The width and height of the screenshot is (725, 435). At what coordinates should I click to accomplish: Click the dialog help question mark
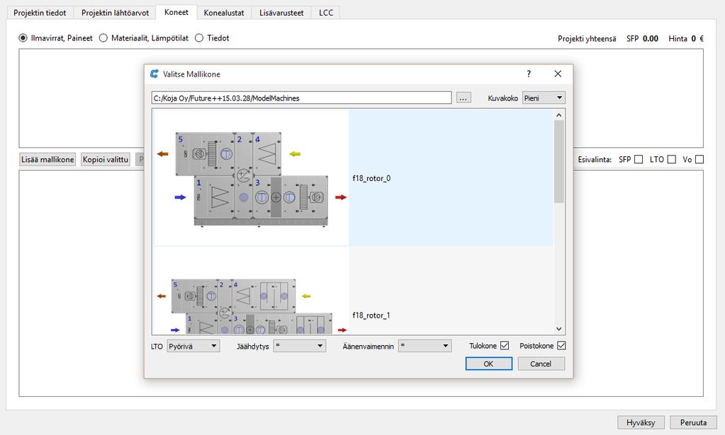point(529,74)
